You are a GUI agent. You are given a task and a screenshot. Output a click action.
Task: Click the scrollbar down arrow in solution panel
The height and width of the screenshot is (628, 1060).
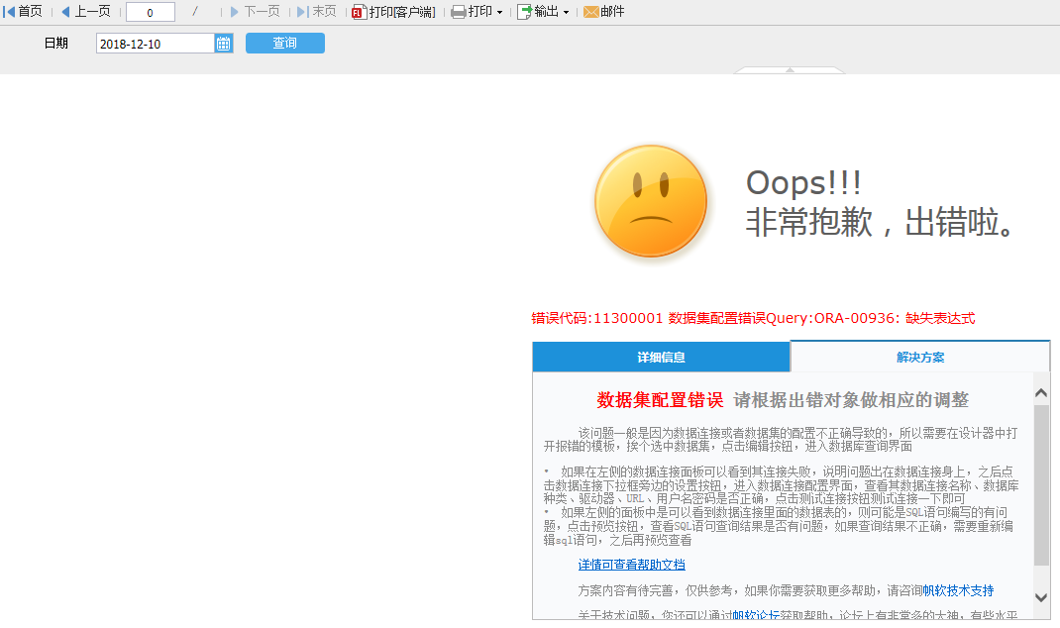[x=1041, y=597]
